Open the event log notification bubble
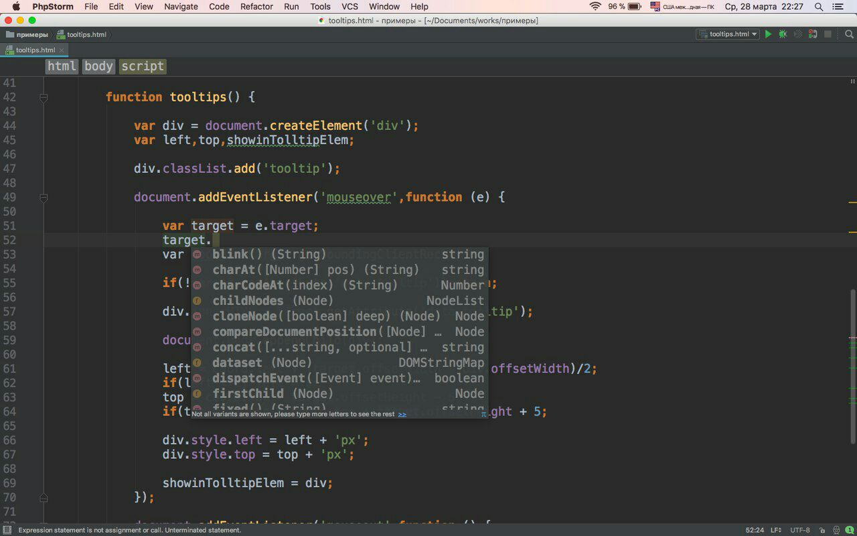Viewport: 857px width, 536px height. (849, 530)
